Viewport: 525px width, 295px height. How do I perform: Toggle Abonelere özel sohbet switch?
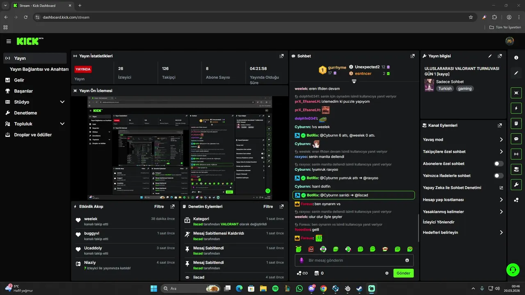click(x=499, y=163)
